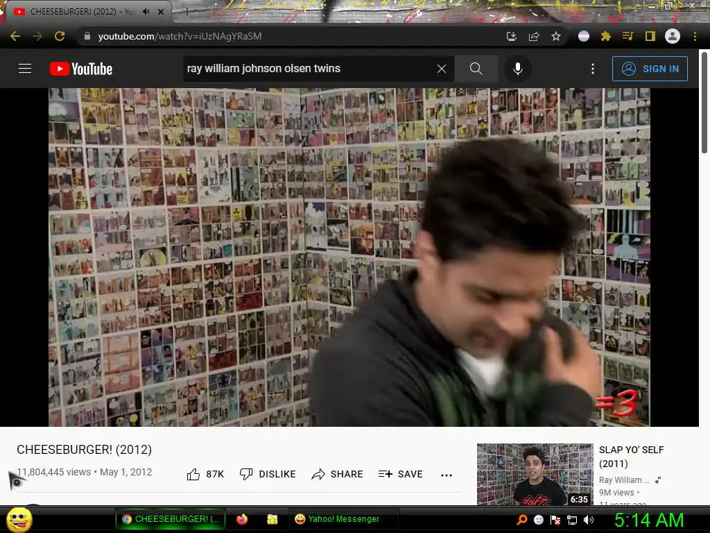Switch to the CHEESEBURGER! taskbar item
The width and height of the screenshot is (710, 533).
coord(171,519)
